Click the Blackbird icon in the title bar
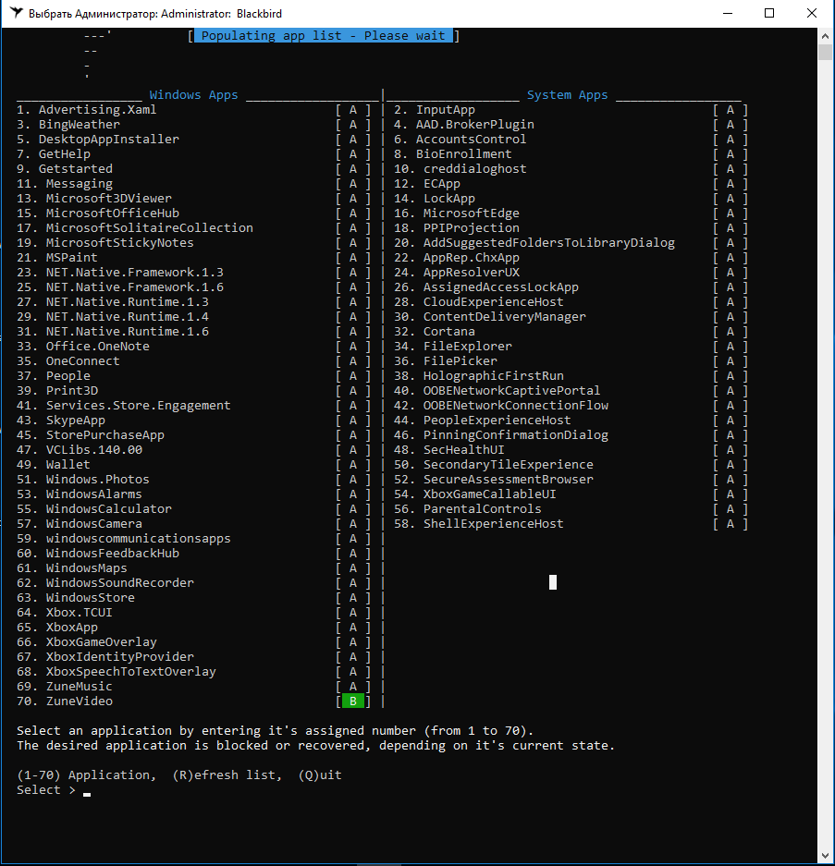This screenshot has width=835, height=866. click(x=17, y=13)
